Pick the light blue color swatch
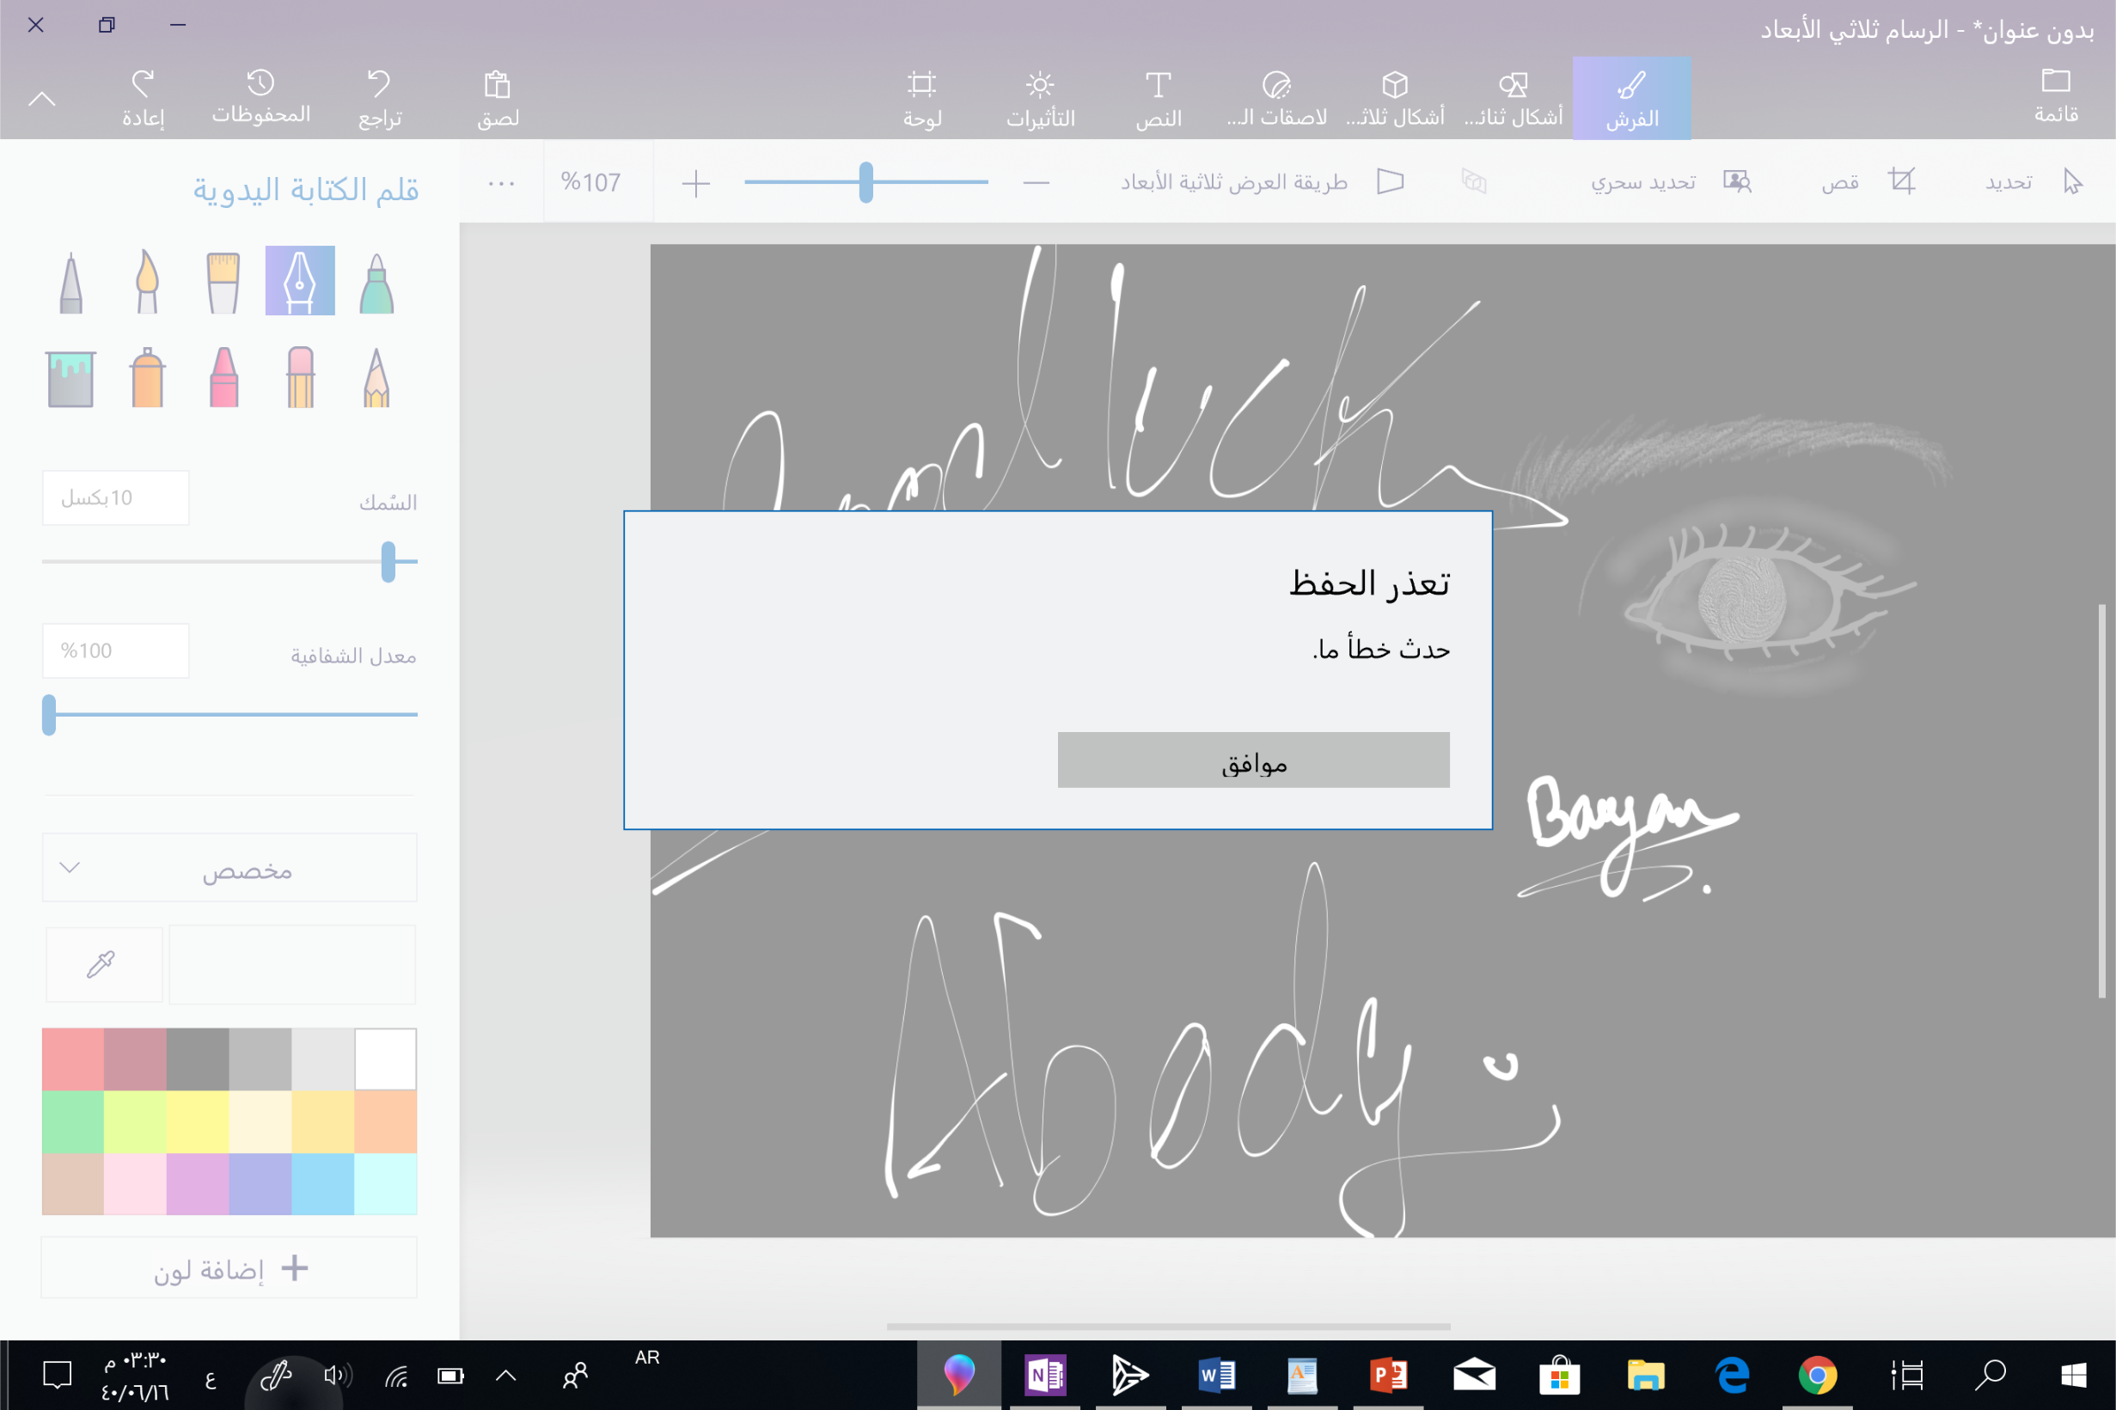 tap(323, 1184)
